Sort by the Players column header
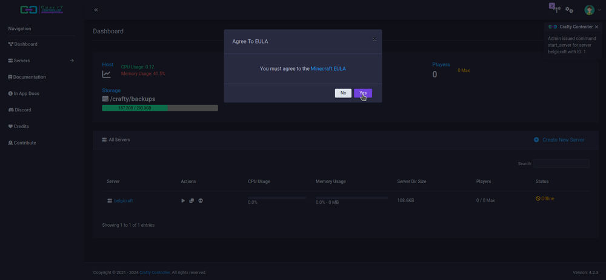 tap(484, 181)
